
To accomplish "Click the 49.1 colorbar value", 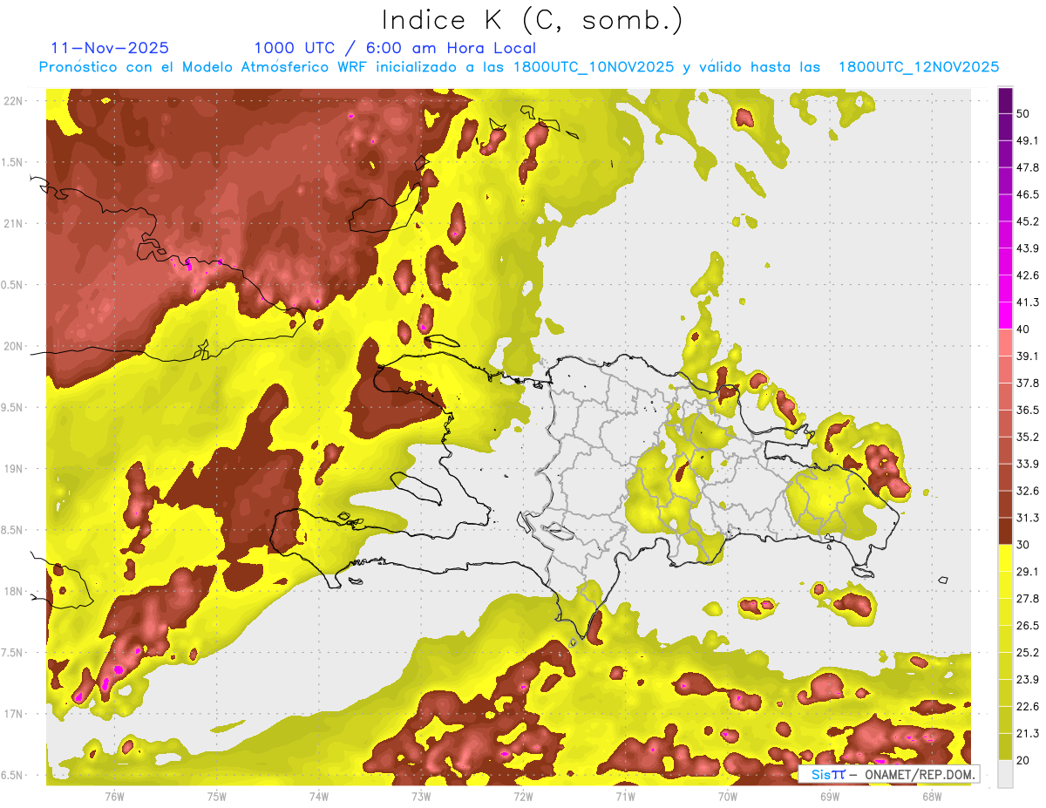I will (1028, 141).
